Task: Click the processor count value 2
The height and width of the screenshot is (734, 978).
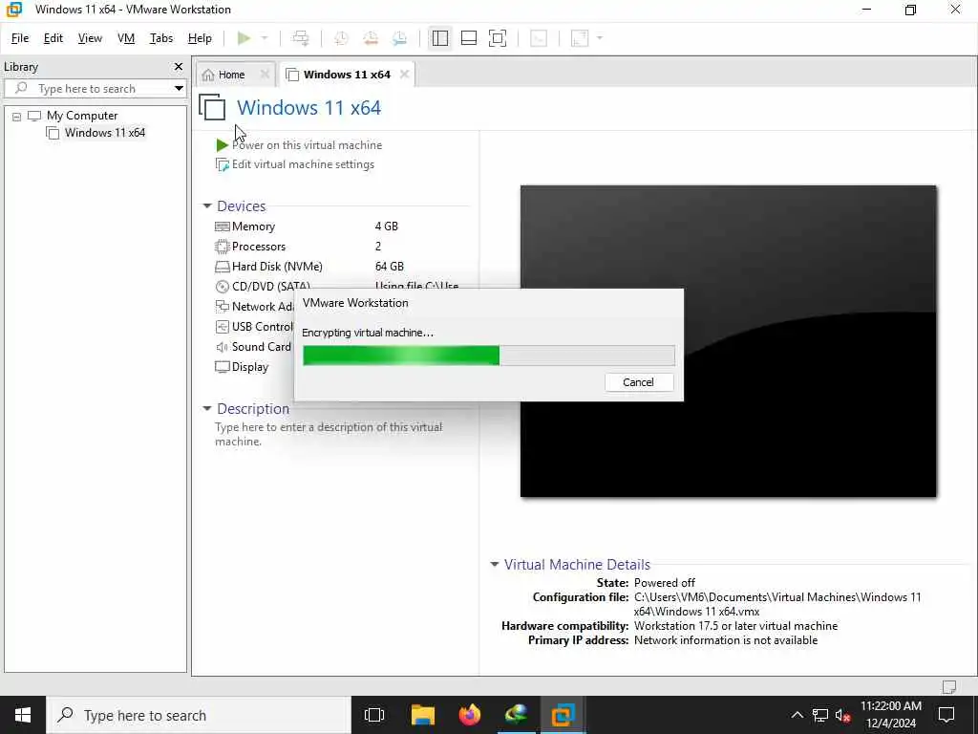Action: pos(378,247)
